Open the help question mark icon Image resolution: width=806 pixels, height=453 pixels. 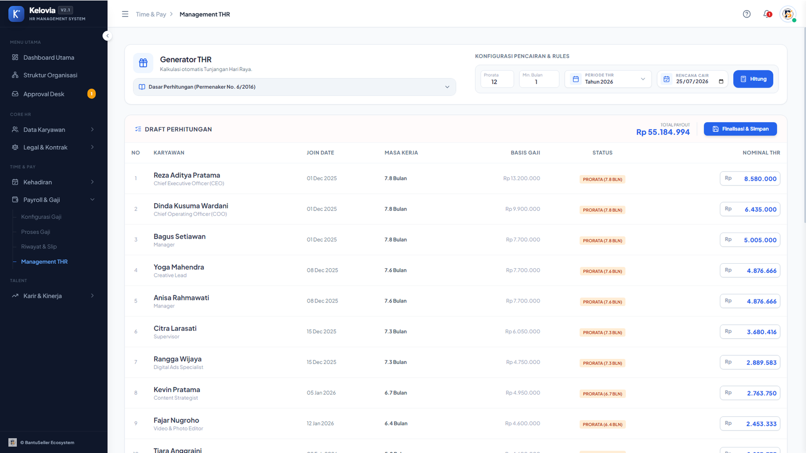coord(747,14)
